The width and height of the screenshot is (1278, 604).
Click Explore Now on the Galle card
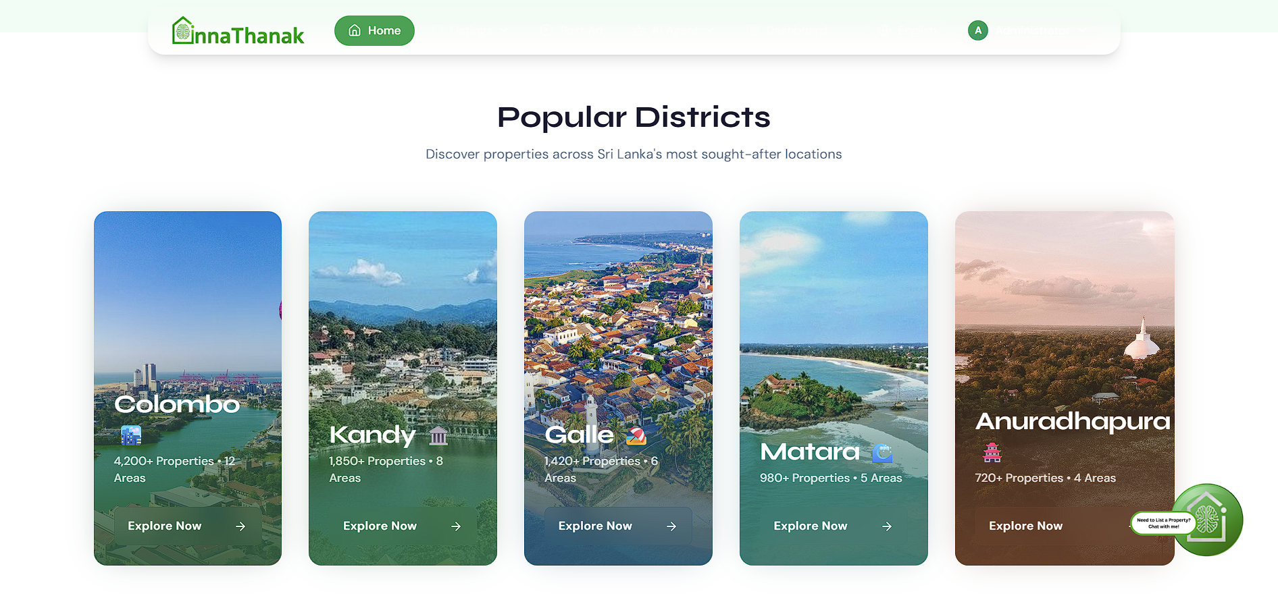click(x=618, y=526)
